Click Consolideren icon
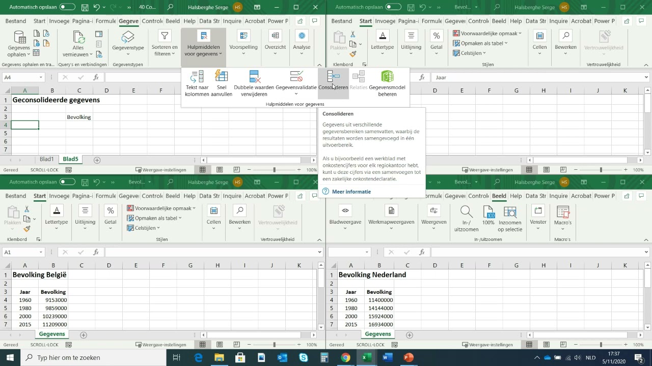652x366 pixels. [333, 77]
